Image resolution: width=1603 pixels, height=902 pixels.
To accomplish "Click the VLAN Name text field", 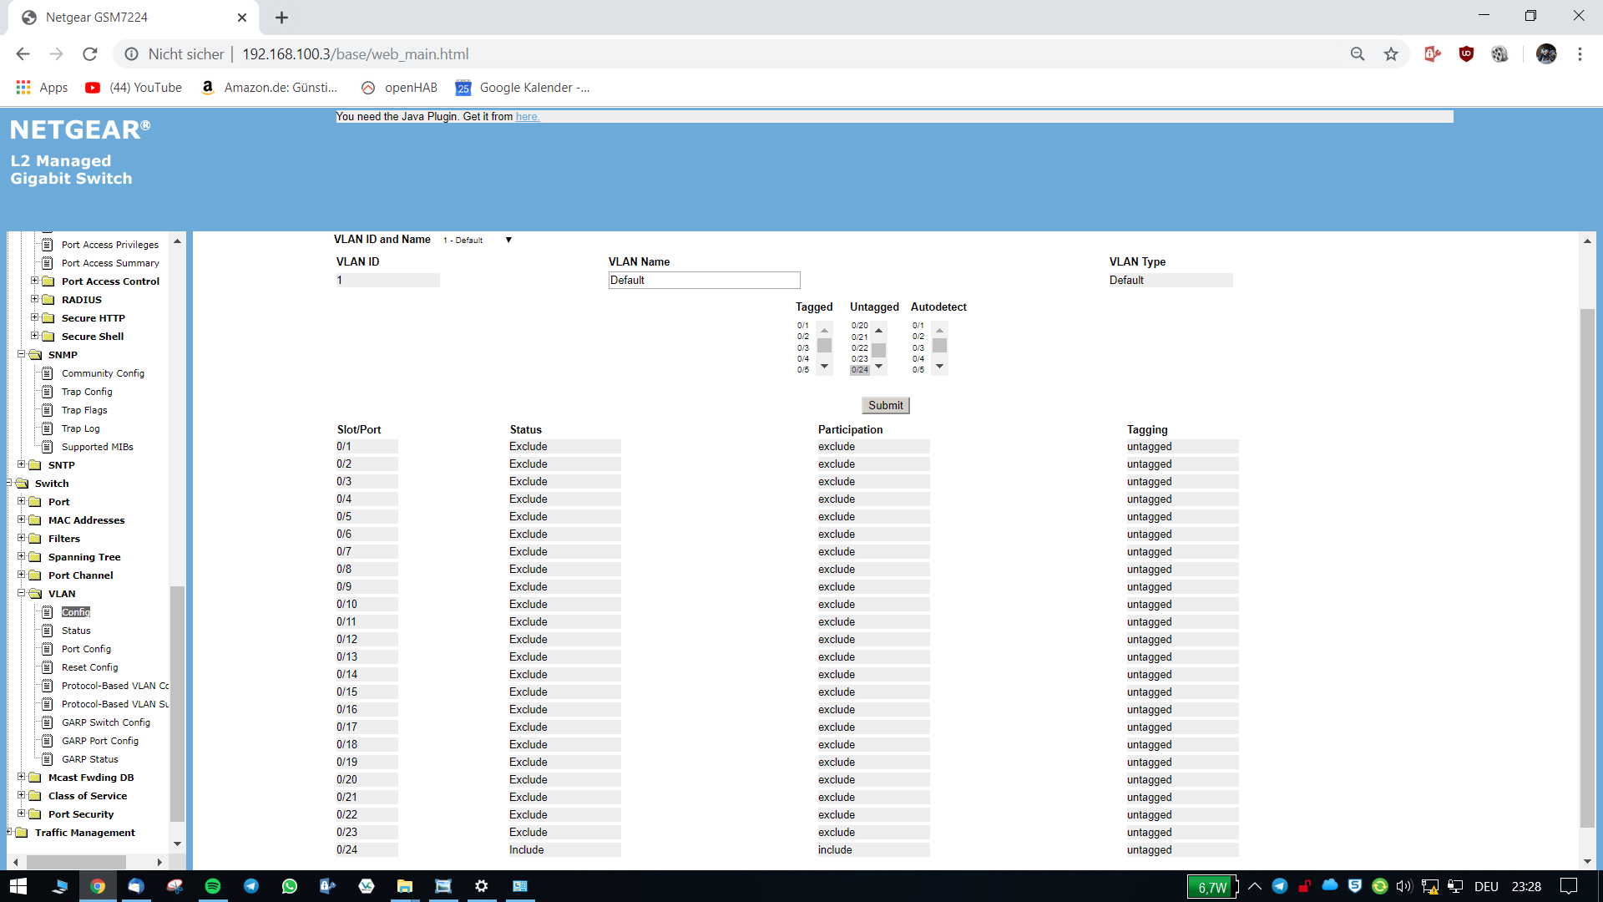I will [x=704, y=281].
